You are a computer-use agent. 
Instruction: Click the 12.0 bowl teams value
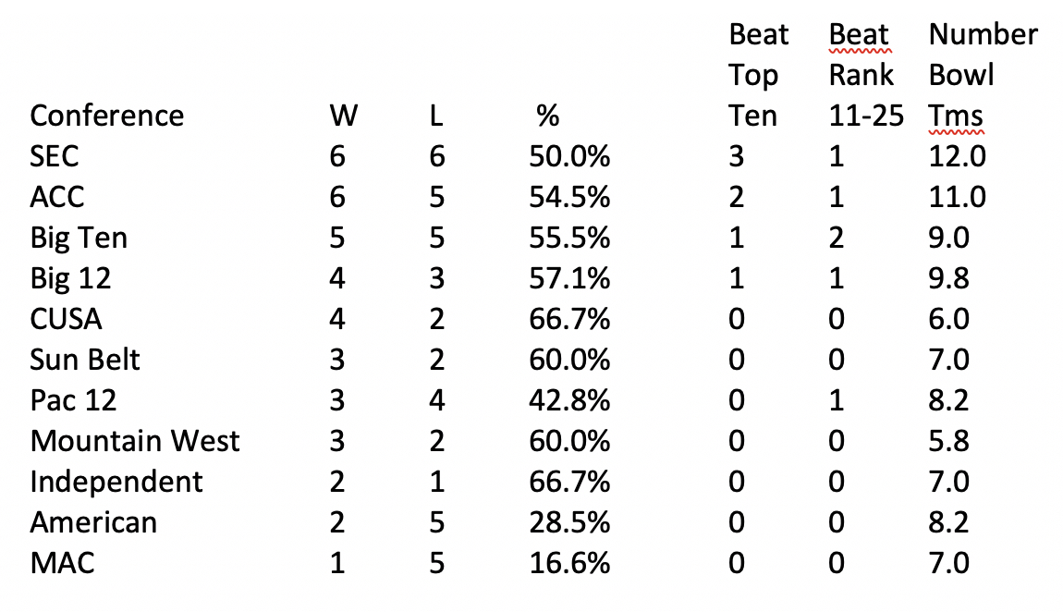coord(957,156)
